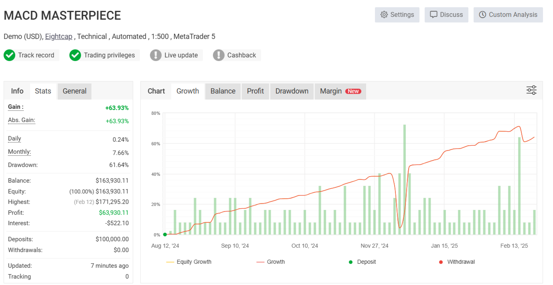The height and width of the screenshot is (285, 553).
Task: Click green checkmark beside Trading privileges
Action: [x=75, y=55]
